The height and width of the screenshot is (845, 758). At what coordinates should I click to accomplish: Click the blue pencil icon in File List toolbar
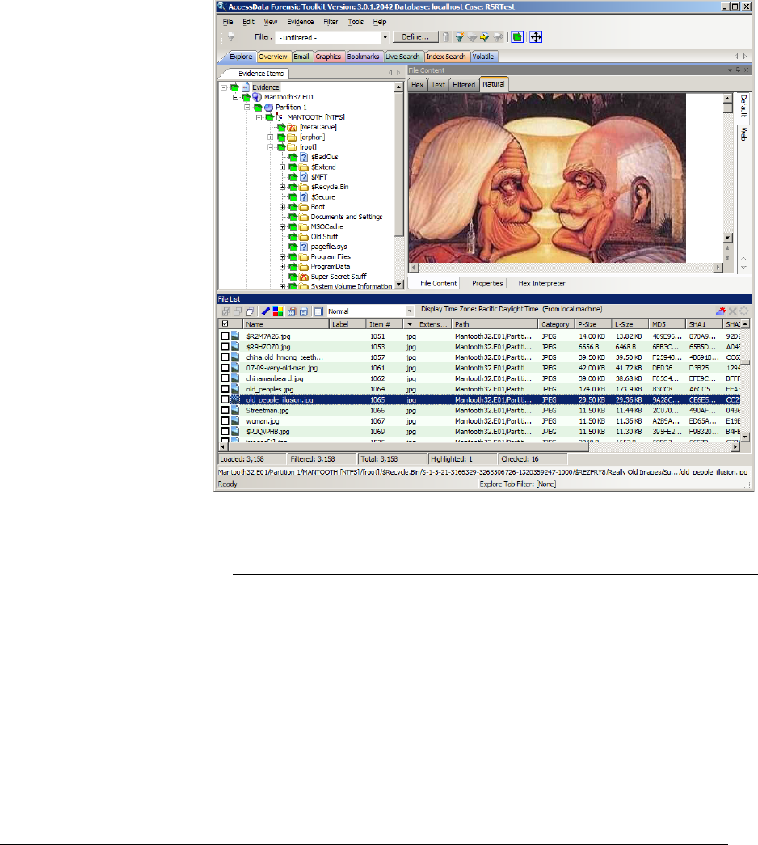coord(266,311)
